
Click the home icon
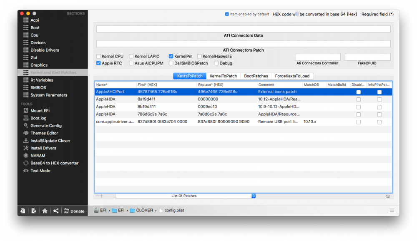(x=45, y=211)
